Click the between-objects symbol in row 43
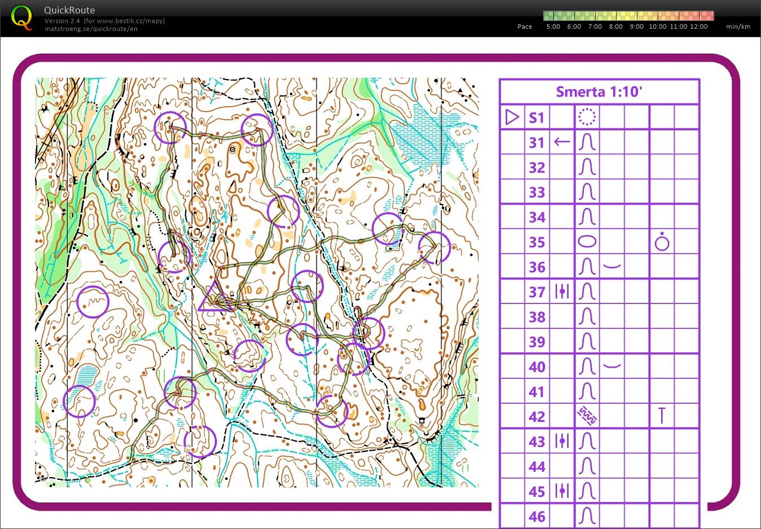Image resolution: width=761 pixels, height=529 pixels. (562, 441)
